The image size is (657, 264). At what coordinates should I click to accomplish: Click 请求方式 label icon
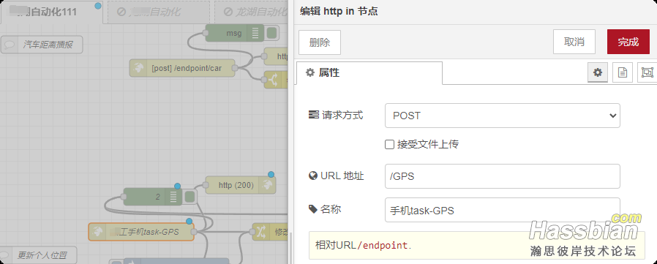point(313,116)
